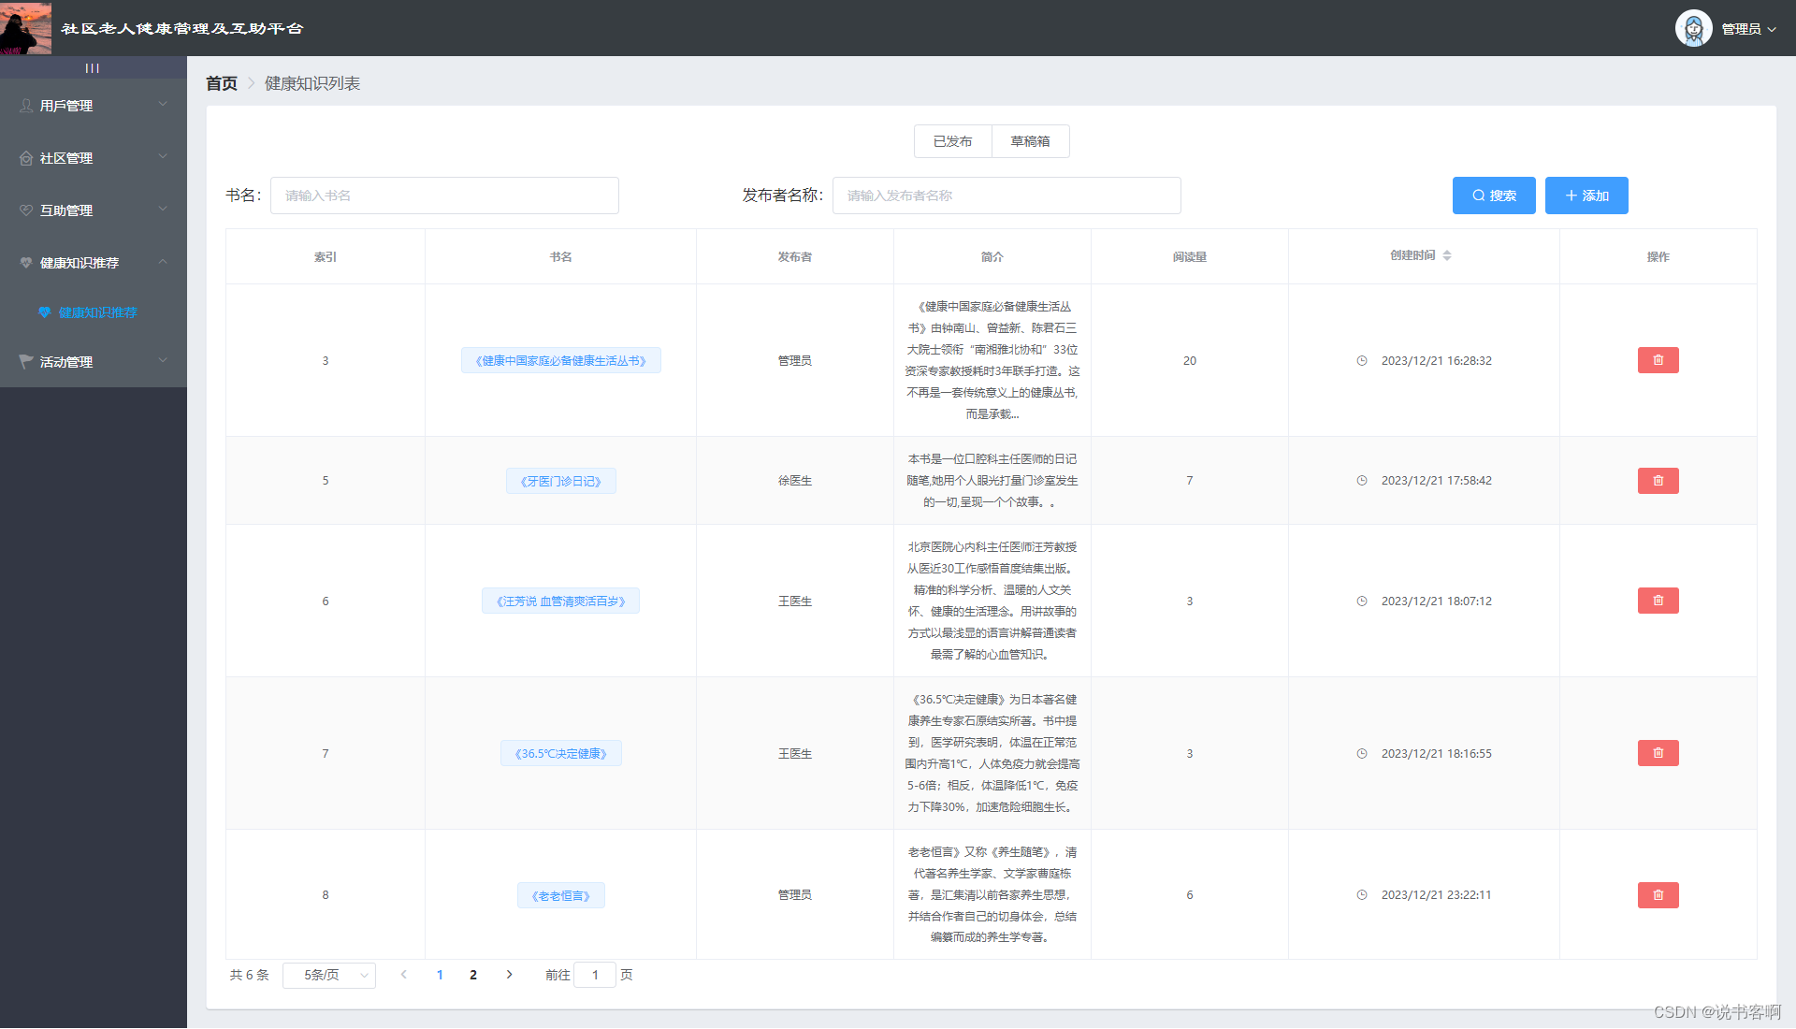Click clock icon beside 2023/12/21 16:28:32
Viewport: 1796px width, 1029px height.
1362,360
